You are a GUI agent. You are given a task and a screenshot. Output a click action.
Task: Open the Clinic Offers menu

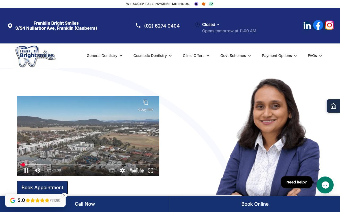tap(196, 56)
